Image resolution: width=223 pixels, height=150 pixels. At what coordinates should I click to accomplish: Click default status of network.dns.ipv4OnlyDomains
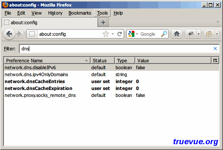coord(99,75)
